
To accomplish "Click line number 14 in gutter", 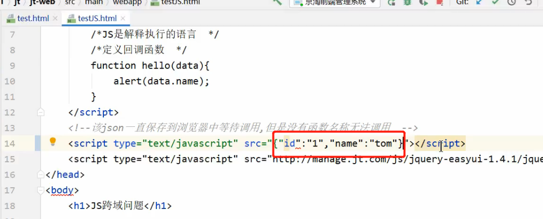I will (x=10, y=143).
